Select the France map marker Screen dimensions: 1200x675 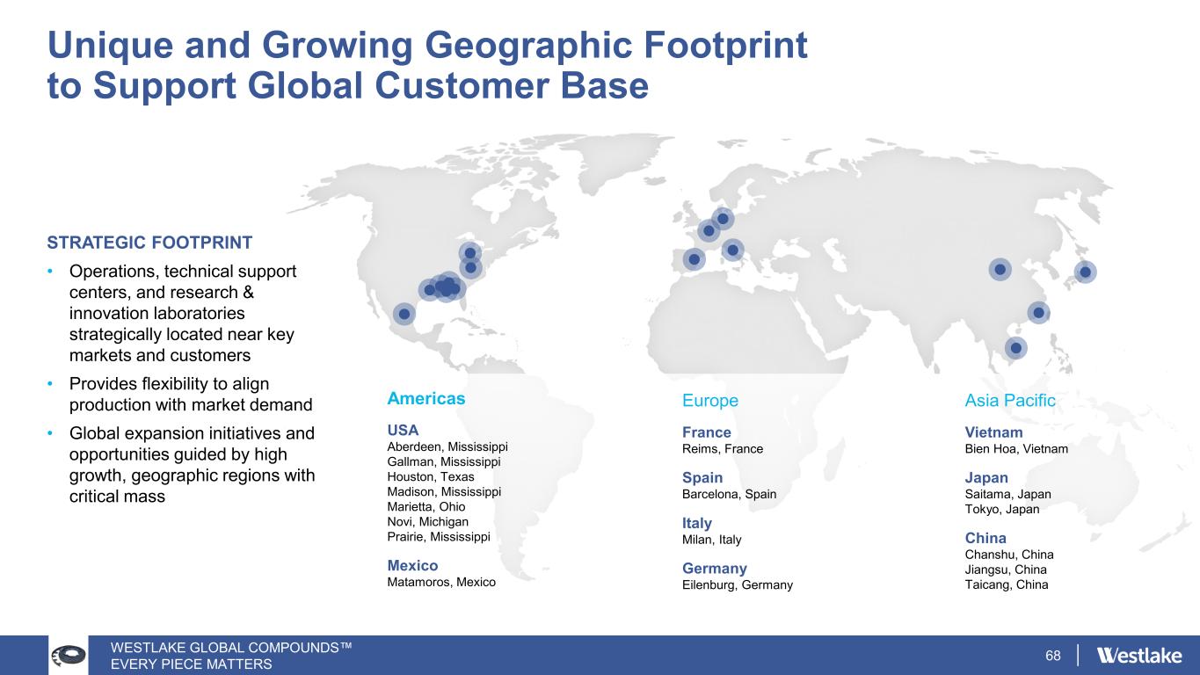tap(709, 230)
